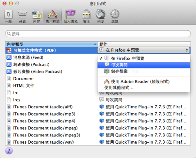
Task: Click the purple help question mark button
Action: click(x=9, y=150)
